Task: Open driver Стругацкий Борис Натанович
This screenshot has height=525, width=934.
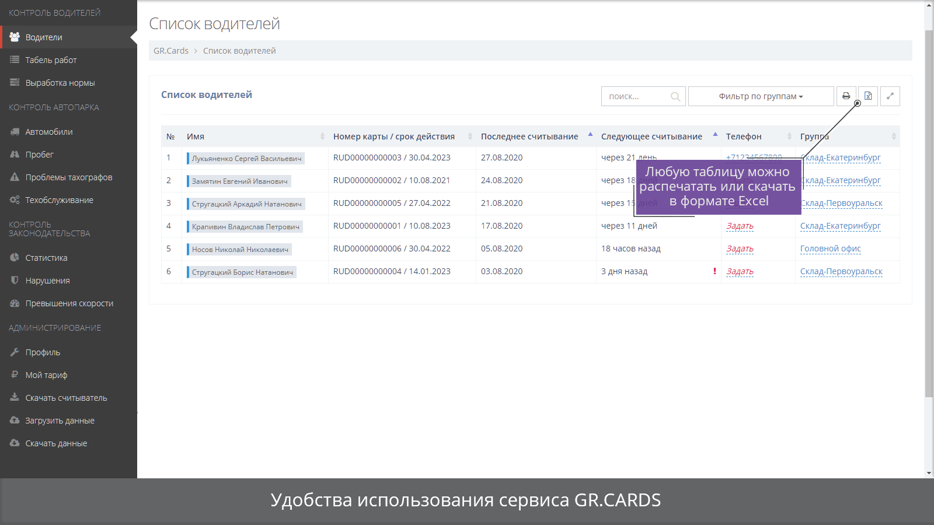Action: 242,272
